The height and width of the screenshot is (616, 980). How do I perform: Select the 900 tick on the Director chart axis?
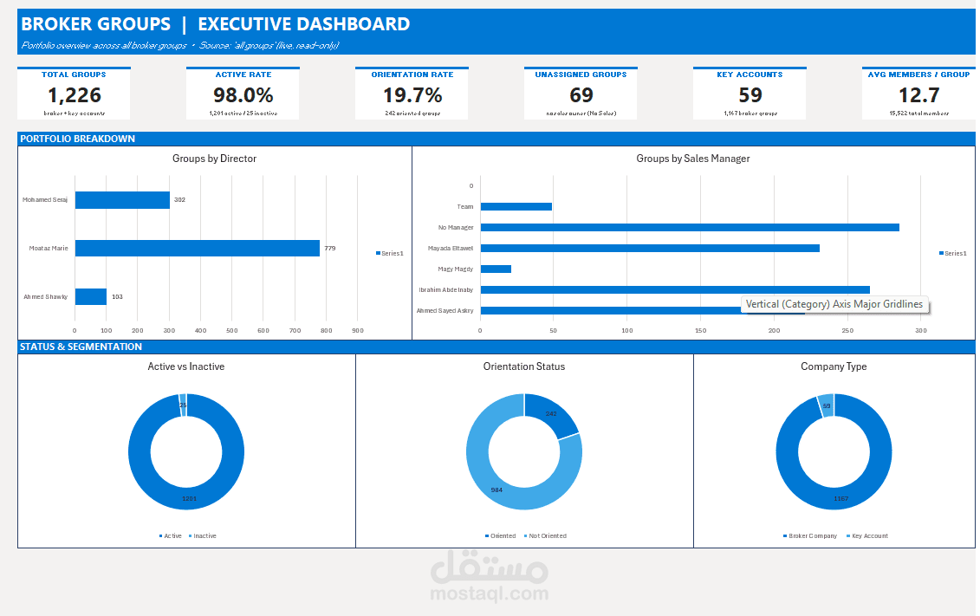358,330
